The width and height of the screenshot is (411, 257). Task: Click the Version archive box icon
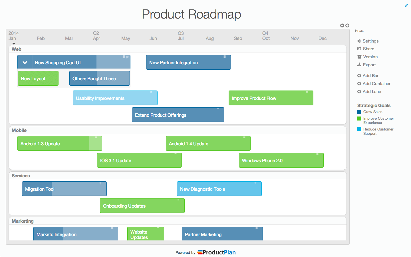pos(359,57)
